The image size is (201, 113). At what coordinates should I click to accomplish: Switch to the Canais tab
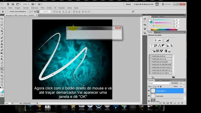(x=157, y=80)
